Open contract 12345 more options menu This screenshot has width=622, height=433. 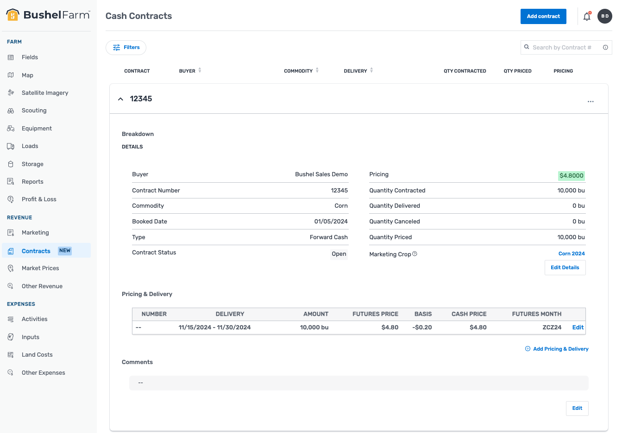[x=591, y=101]
